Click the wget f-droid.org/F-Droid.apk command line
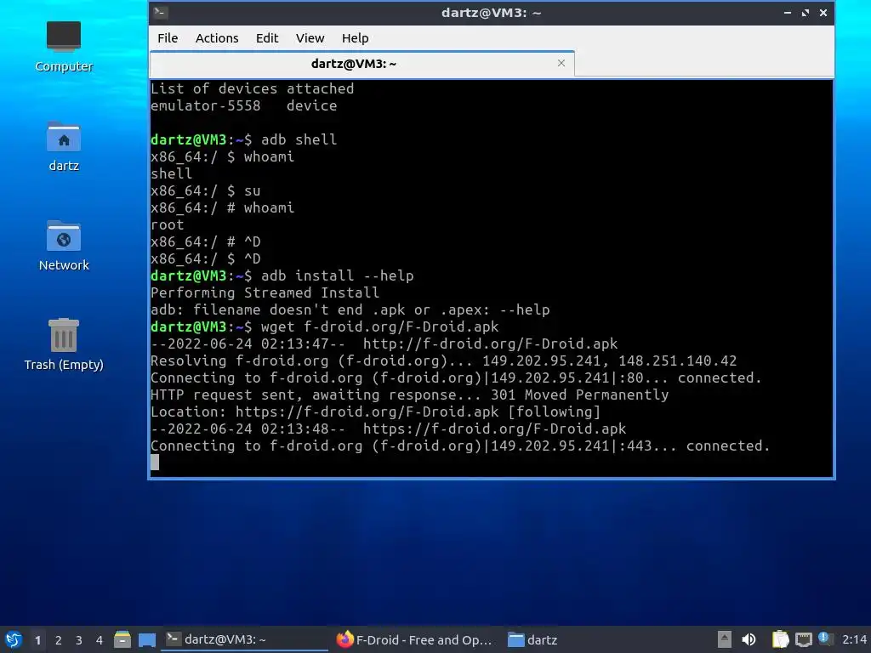The image size is (871, 653). [324, 326]
